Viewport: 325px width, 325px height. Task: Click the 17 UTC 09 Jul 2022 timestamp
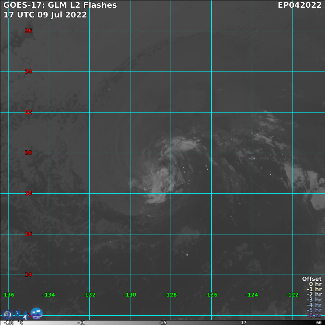pos(45,15)
